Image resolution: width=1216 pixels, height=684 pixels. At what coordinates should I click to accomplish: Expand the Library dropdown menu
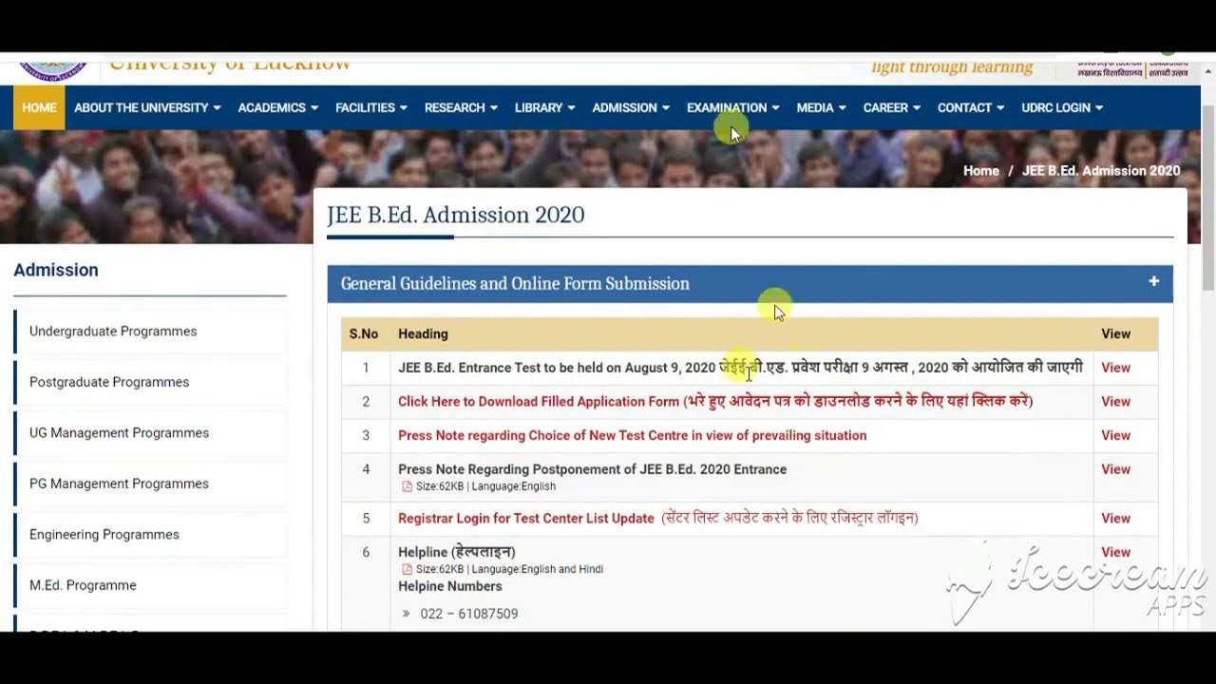point(544,107)
